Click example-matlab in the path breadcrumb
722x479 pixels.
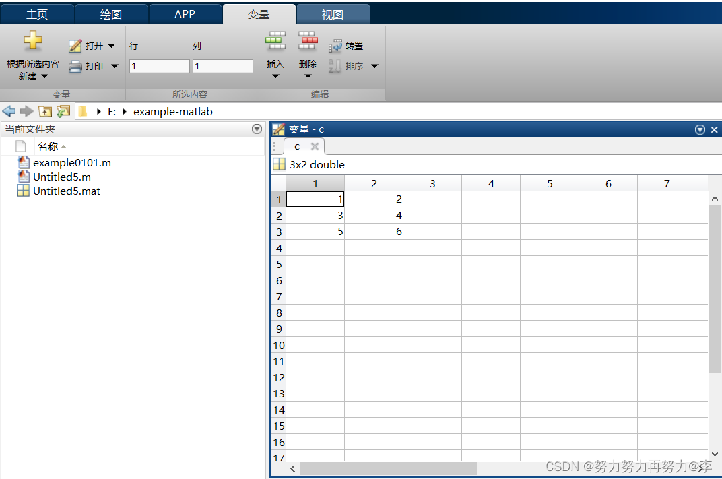click(x=172, y=111)
